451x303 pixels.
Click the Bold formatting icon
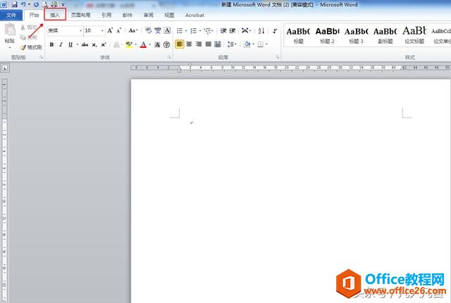(x=51, y=44)
